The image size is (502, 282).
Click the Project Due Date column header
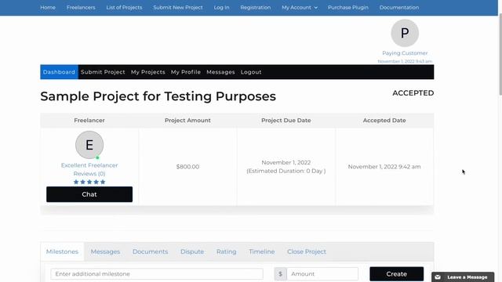(x=286, y=120)
